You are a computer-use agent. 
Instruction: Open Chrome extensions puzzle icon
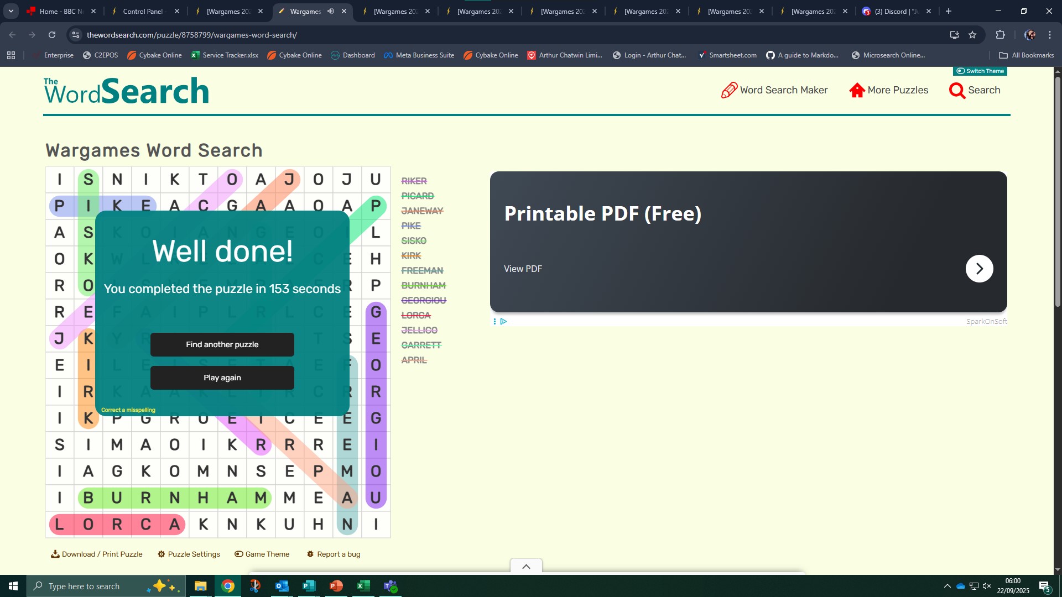click(1000, 35)
